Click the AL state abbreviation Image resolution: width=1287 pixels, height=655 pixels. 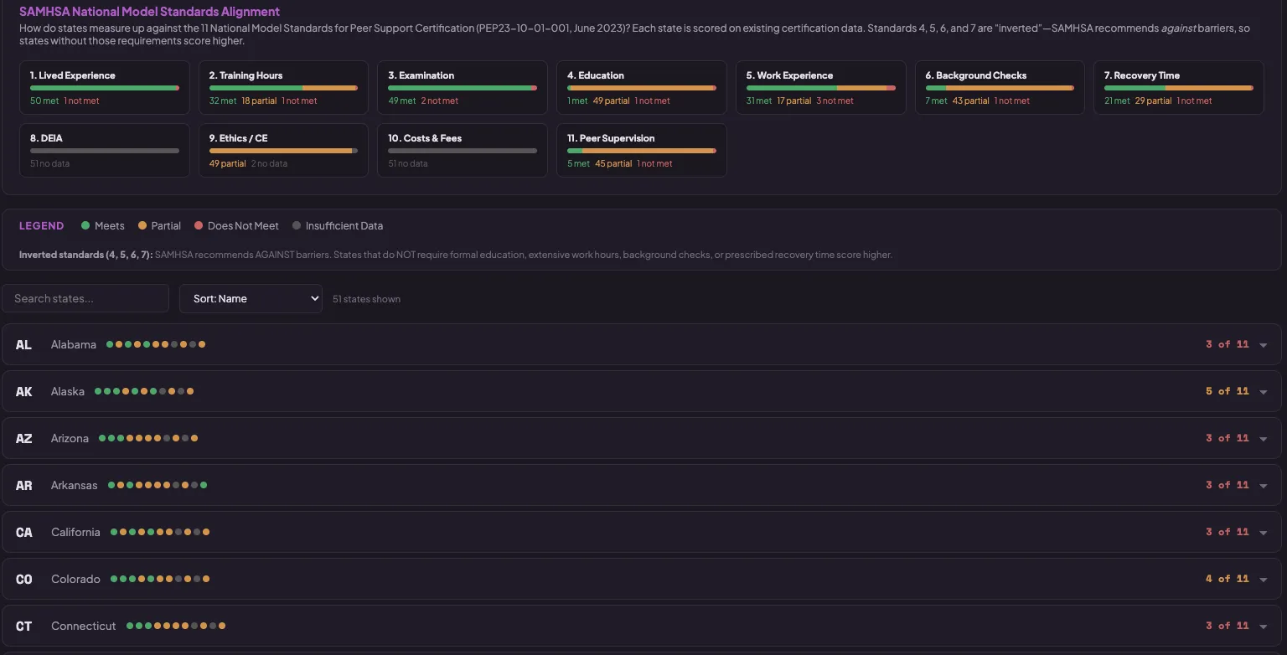click(x=23, y=344)
